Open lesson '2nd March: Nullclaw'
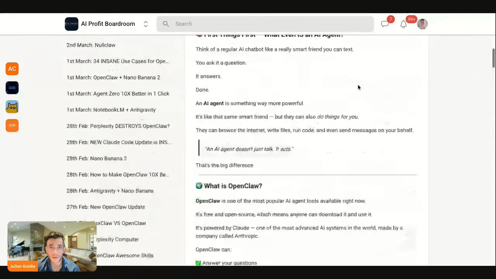The width and height of the screenshot is (496, 279). click(91, 45)
